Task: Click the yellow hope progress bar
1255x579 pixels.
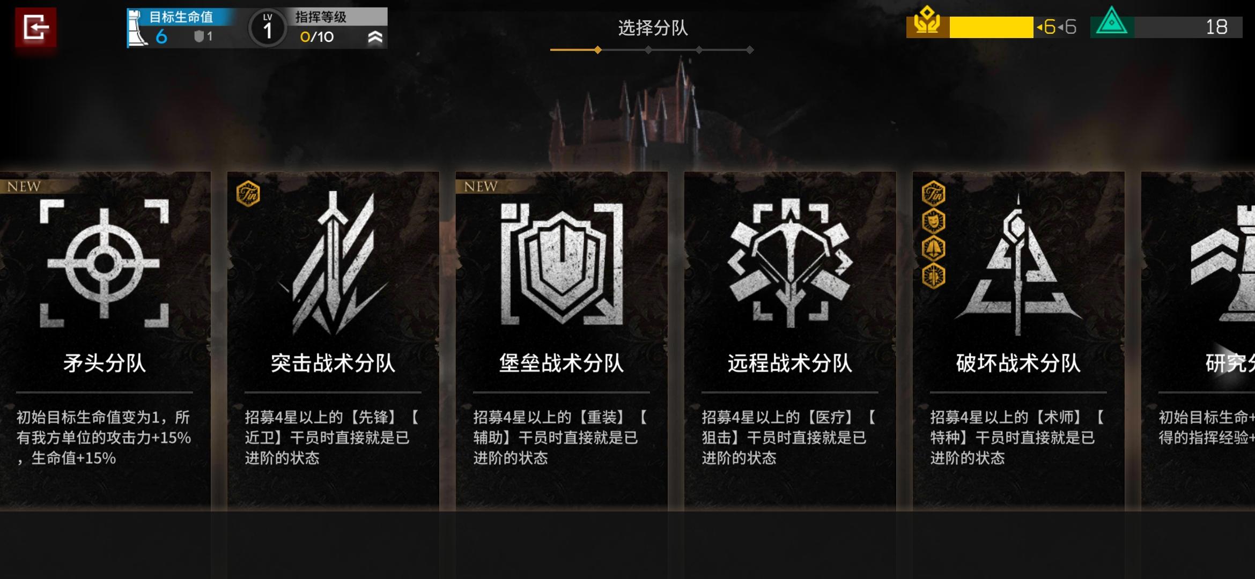Action: click(991, 27)
